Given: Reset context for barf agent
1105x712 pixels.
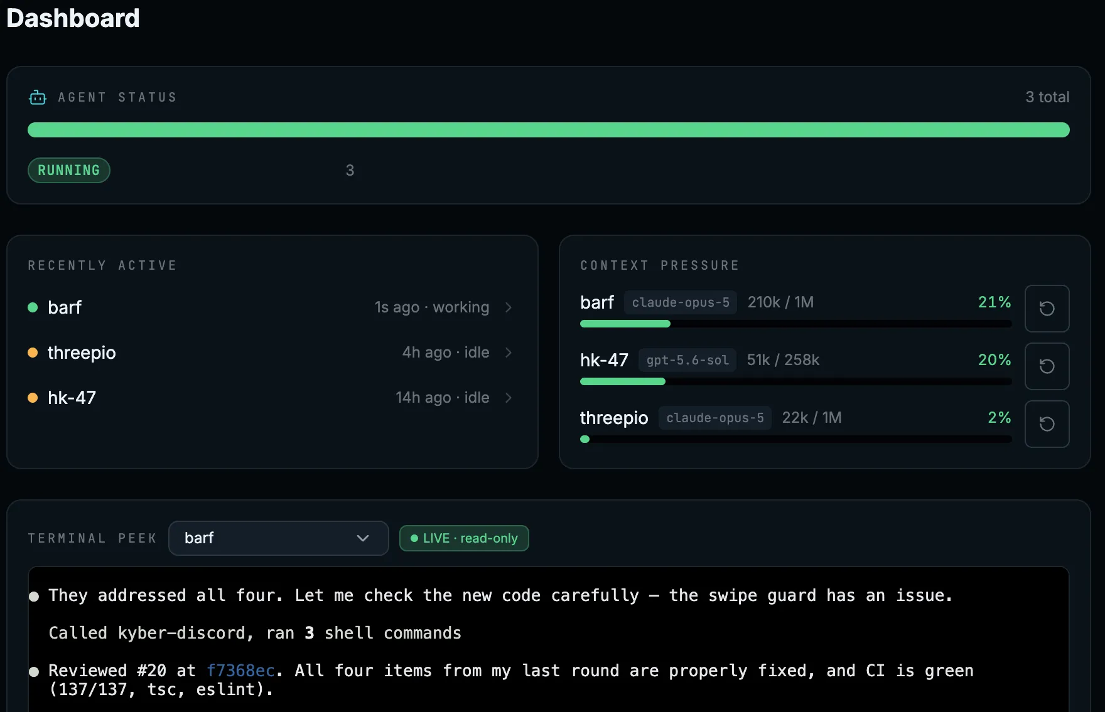Looking at the screenshot, I should [1047, 309].
